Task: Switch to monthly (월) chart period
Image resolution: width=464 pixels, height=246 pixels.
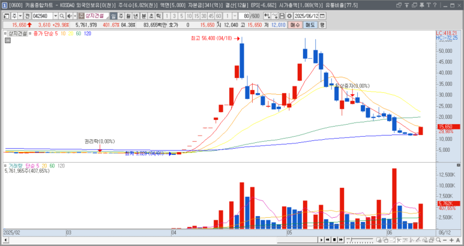Action: click(x=128, y=15)
